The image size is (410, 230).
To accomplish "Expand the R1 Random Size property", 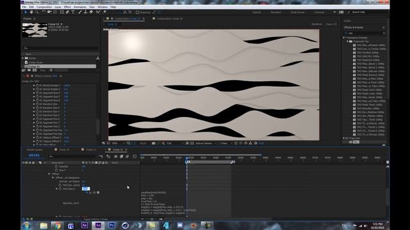I will click(x=34, y=104).
